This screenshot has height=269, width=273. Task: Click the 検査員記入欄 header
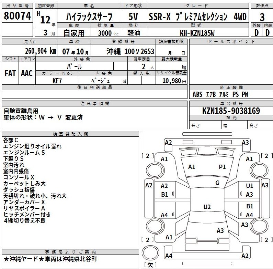pos(70,134)
